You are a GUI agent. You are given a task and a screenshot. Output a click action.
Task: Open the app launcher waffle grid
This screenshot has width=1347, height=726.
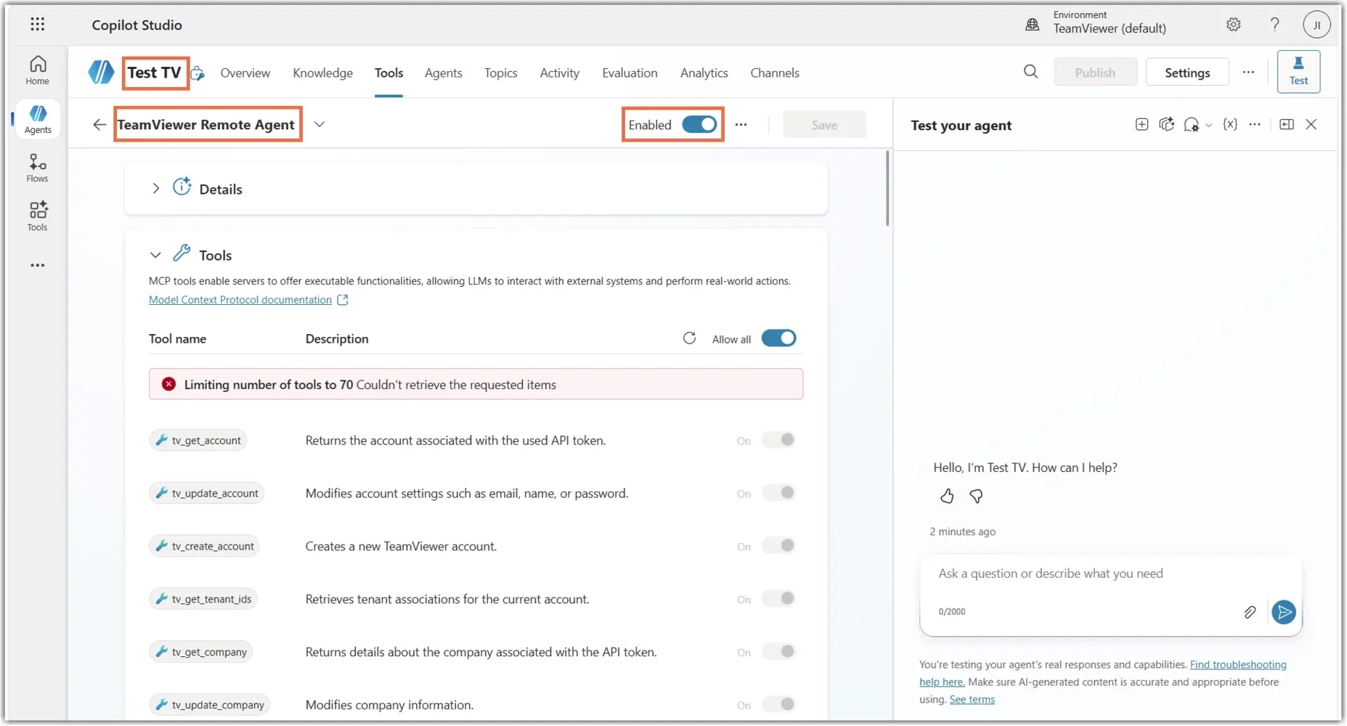[x=38, y=25]
